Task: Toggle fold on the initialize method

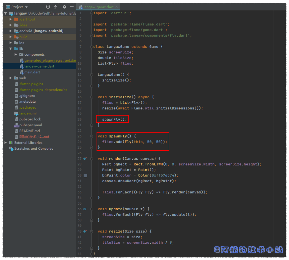Action: (91, 97)
